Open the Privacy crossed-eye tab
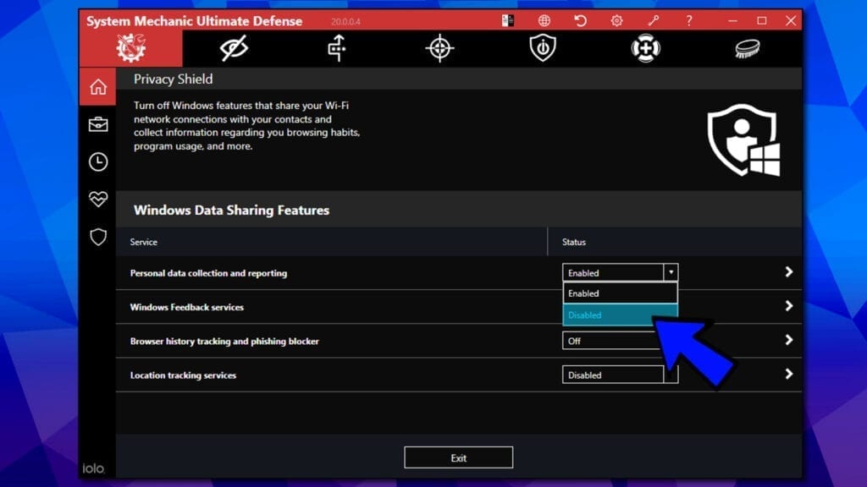The height and width of the screenshot is (487, 867). click(234, 48)
